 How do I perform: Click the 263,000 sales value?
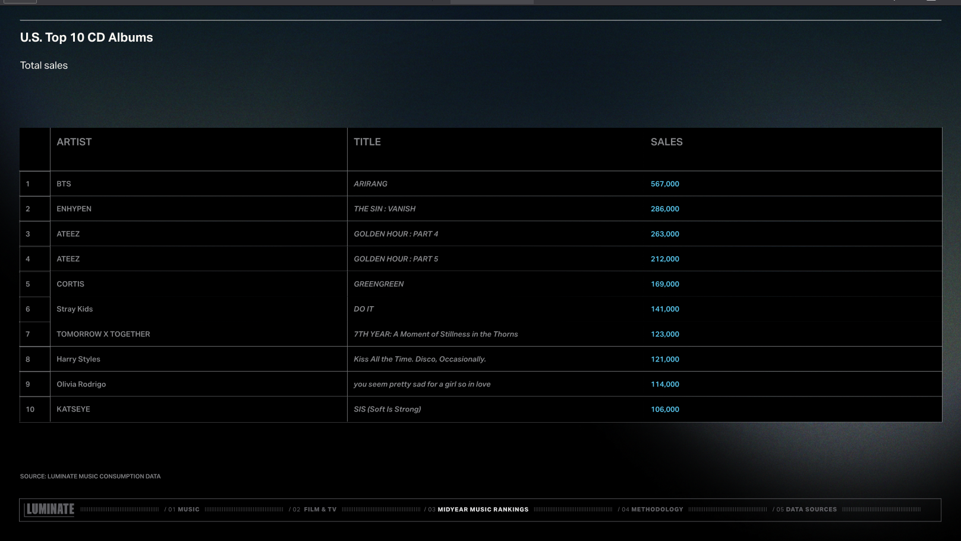(x=664, y=234)
